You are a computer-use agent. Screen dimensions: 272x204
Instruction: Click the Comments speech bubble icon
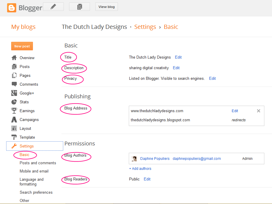[14, 84]
